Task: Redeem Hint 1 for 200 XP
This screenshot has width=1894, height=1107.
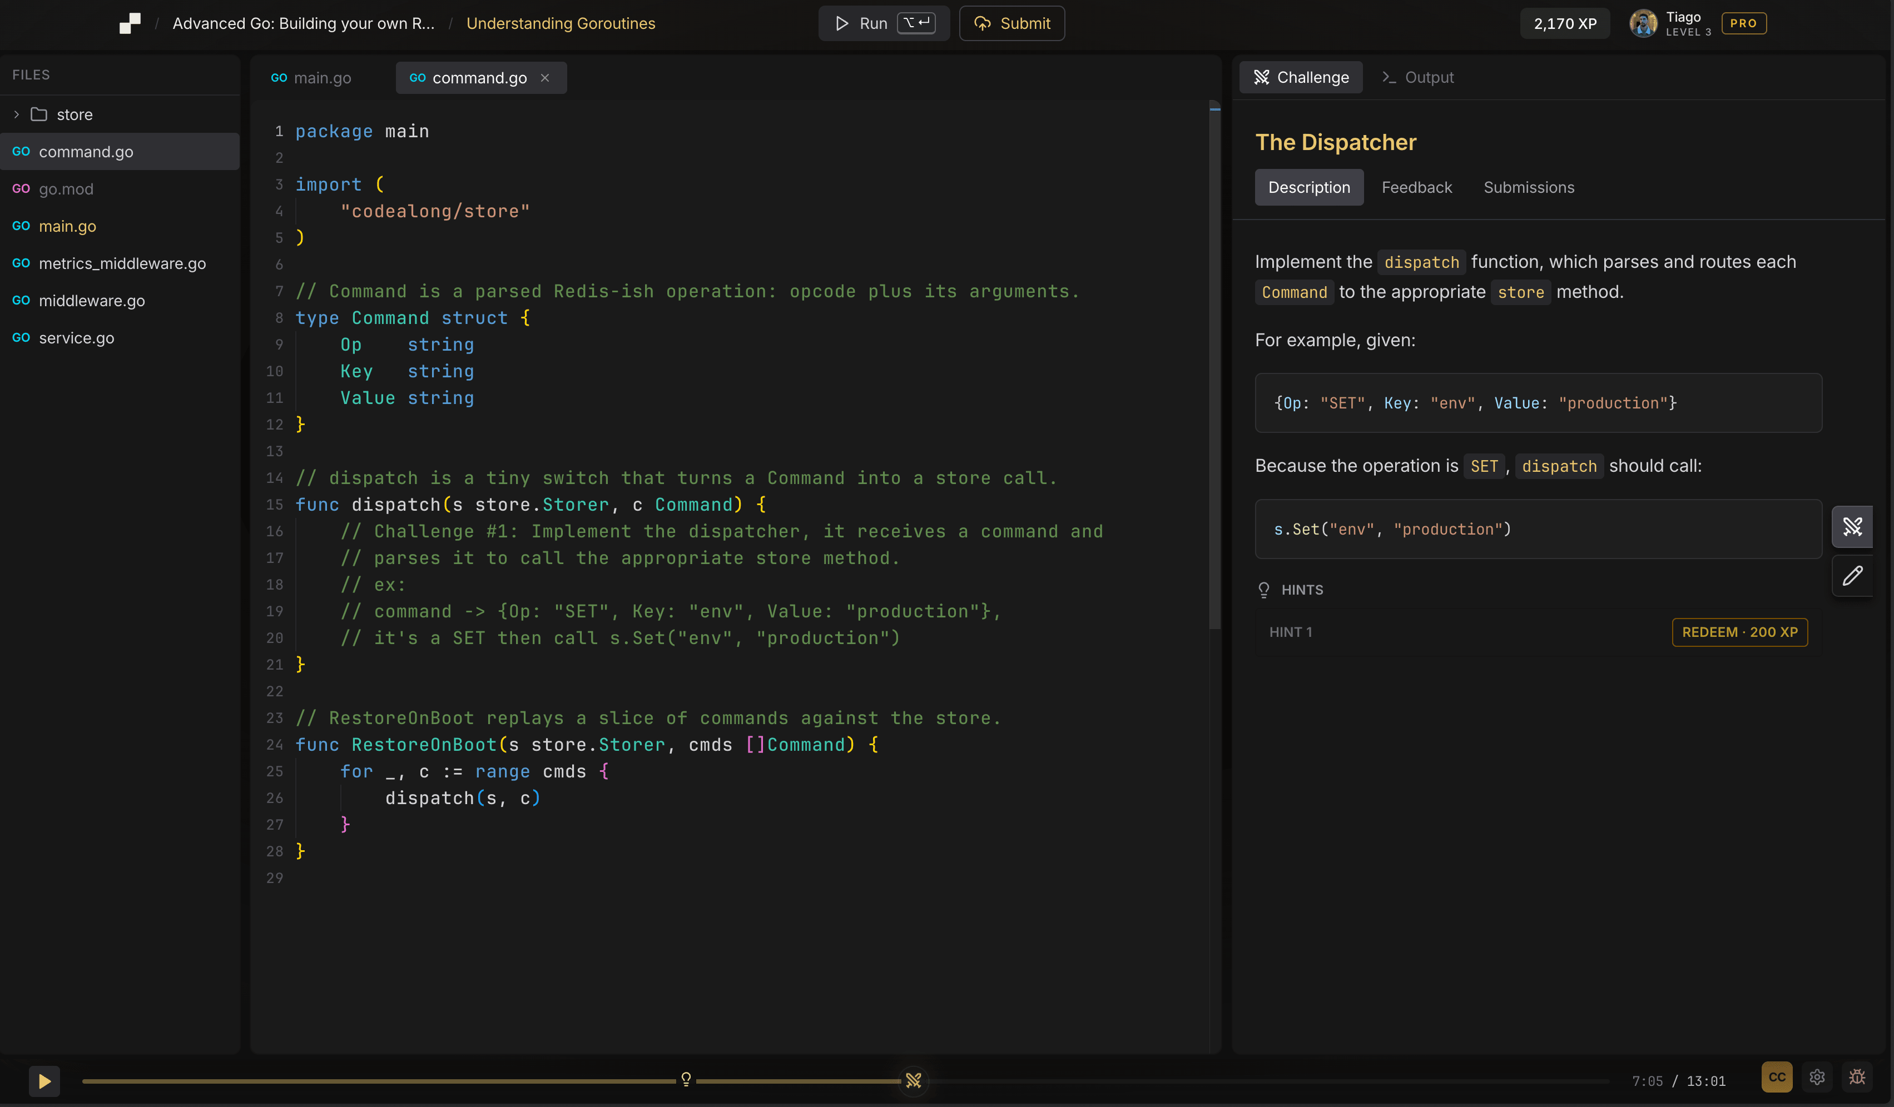Action: point(1739,632)
